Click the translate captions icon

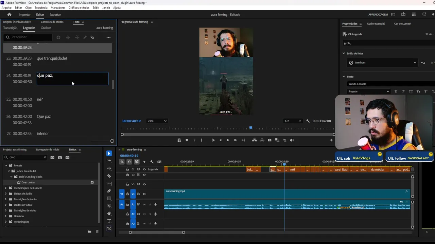coord(92,37)
